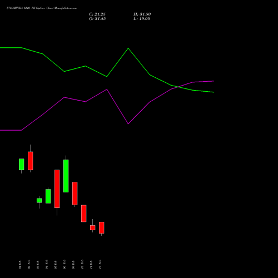The height and width of the screenshot is (278, 278).
Task: Click the 03 Feb small green candlestick
Action: point(39,201)
